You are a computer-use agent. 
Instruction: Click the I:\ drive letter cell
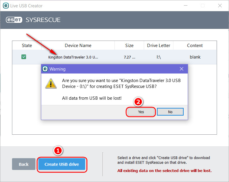159,57
